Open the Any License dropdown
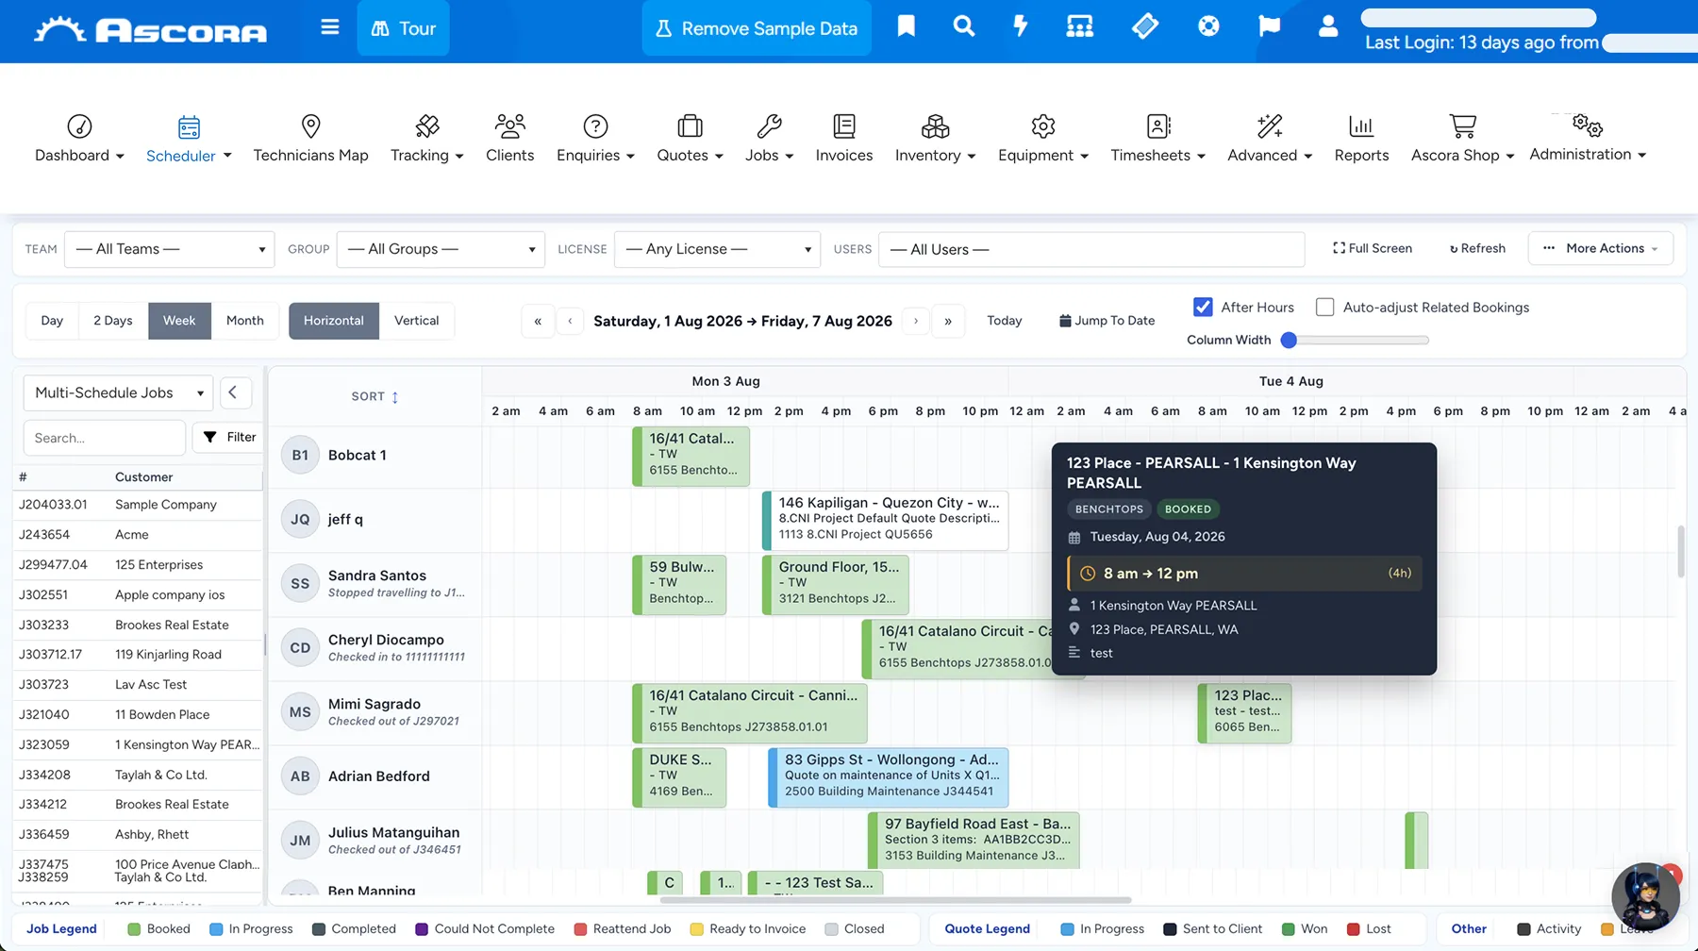The width and height of the screenshot is (1698, 951). (717, 249)
